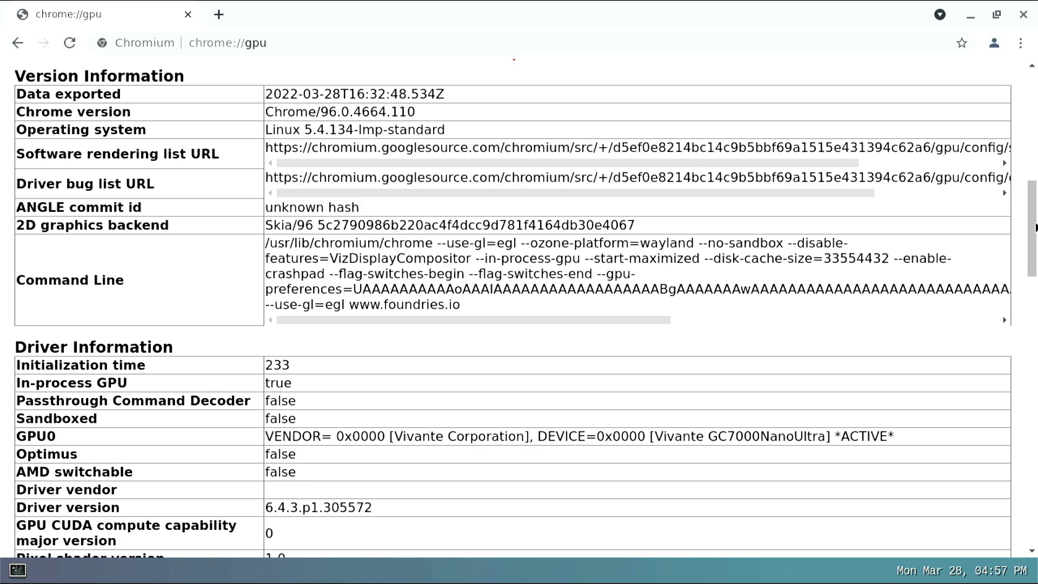The image size is (1038, 584).
Task: Click the GPU0 field value text
Action: point(579,436)
